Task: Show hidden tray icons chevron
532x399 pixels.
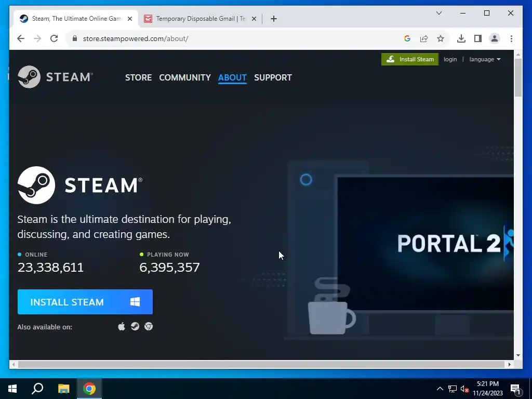Action: 440,389
